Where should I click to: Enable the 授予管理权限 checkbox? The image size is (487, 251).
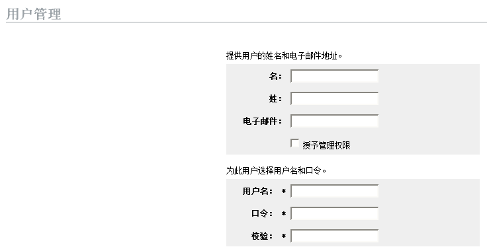coord(294,143)
